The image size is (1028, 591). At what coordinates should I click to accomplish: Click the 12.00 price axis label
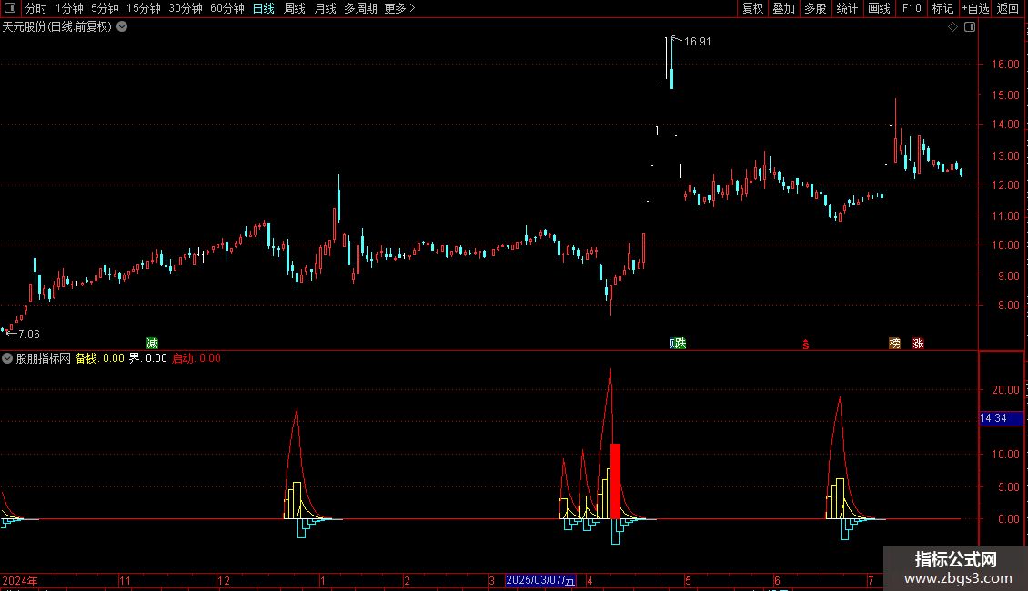point(1005,185)
